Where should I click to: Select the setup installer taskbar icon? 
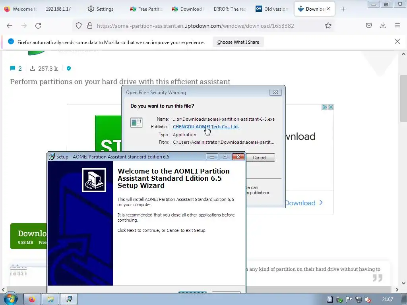click(69, 299)
